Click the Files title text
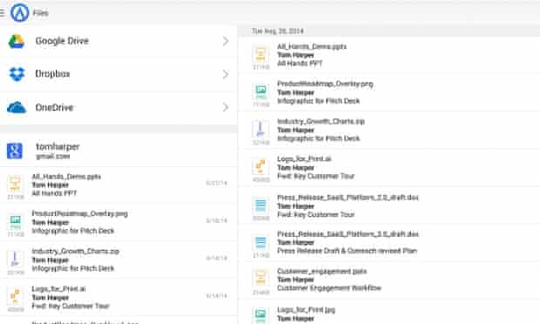This screenshot has width=540, height=324. (x=41, y=13)
